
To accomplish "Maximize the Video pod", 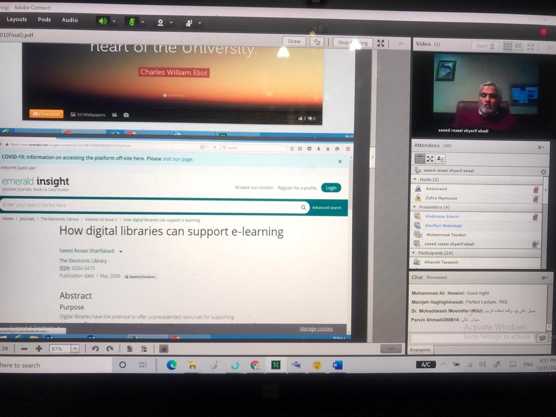I will click(x=530, y=47).
